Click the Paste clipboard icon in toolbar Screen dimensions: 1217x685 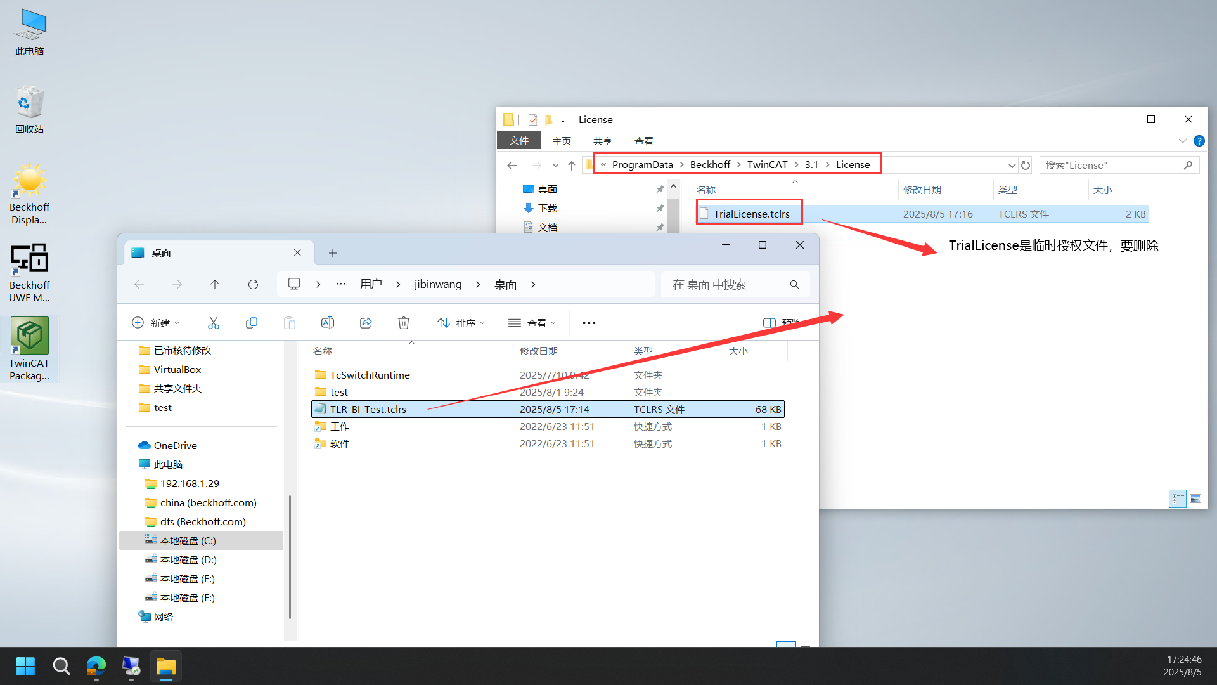(x=290, y=323)
